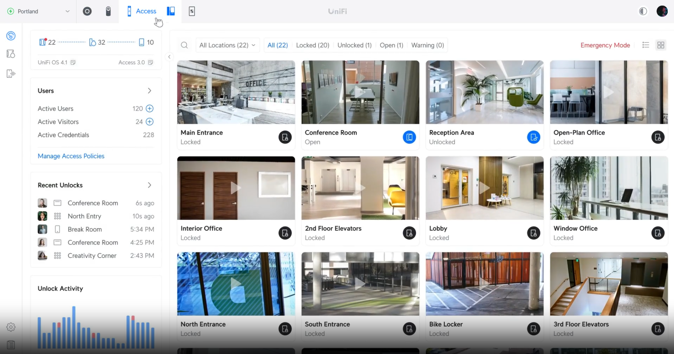Viewport: 674px width, 354px height.
Task: Add a new active visitor
Action: [x=150, y=122]
